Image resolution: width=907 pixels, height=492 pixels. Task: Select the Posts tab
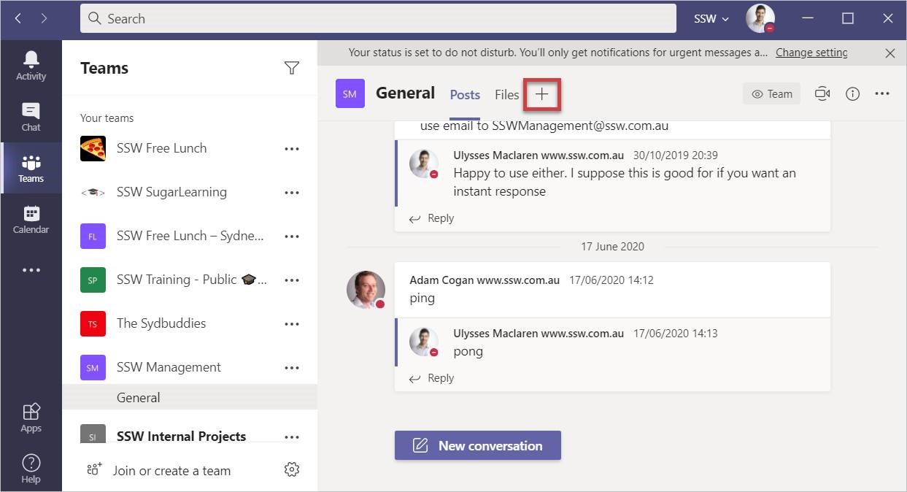pyautogui.click(x=465, y=94)
